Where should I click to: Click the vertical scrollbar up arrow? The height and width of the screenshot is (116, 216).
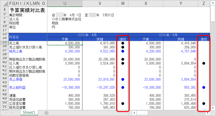(x=213, y=3)
